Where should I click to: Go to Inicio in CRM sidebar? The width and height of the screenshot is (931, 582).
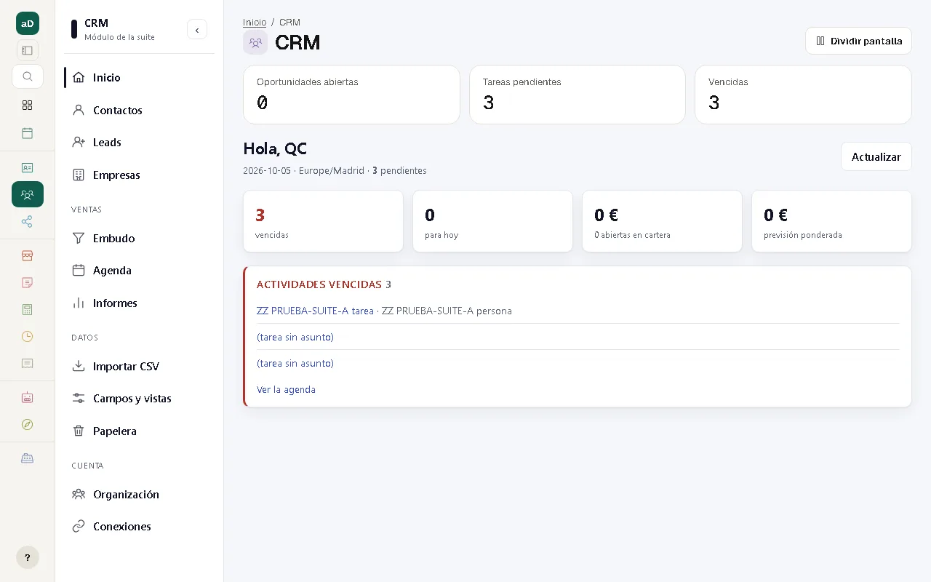(x=139, y=77)
